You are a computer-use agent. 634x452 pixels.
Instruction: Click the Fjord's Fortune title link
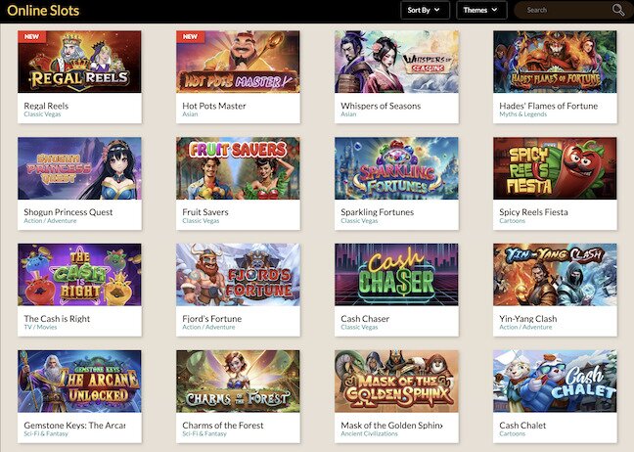[x=212, y=319]
